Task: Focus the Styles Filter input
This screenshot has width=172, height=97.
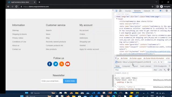Action: [x=133, y=70]
